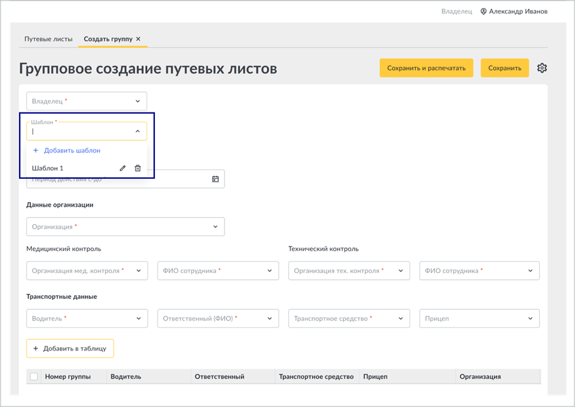Close the Создать группу tab
Viewport: 575px width, 407px height.
click(138, 39)
